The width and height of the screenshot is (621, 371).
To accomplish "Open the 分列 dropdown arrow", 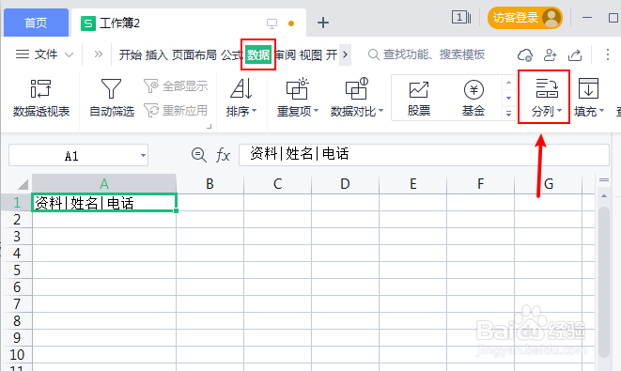I will 560,111.
